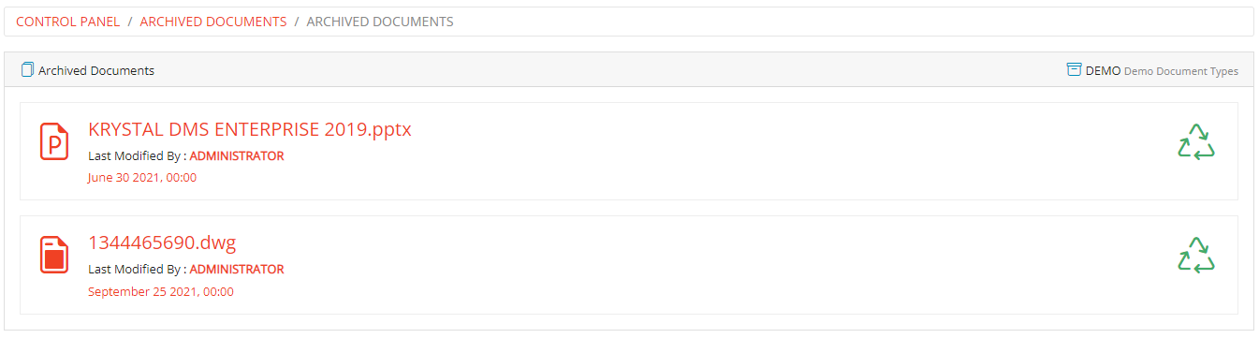Click the archive box icon beside DEMO

1074,69
